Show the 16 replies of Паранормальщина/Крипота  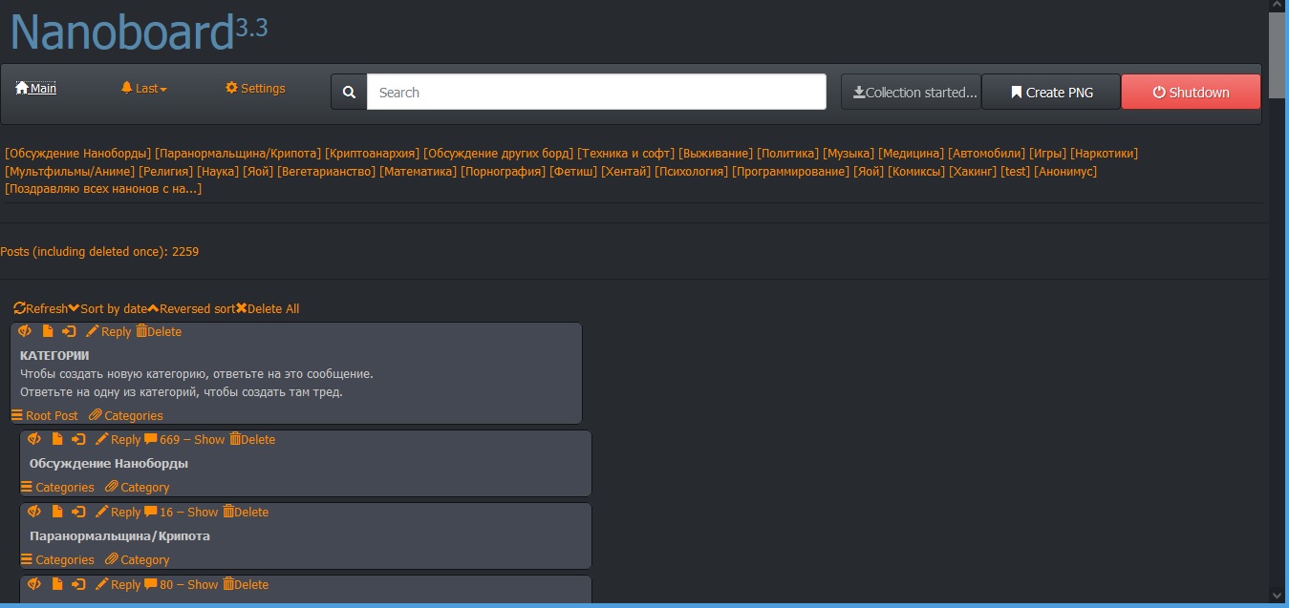tap(182, 513)
